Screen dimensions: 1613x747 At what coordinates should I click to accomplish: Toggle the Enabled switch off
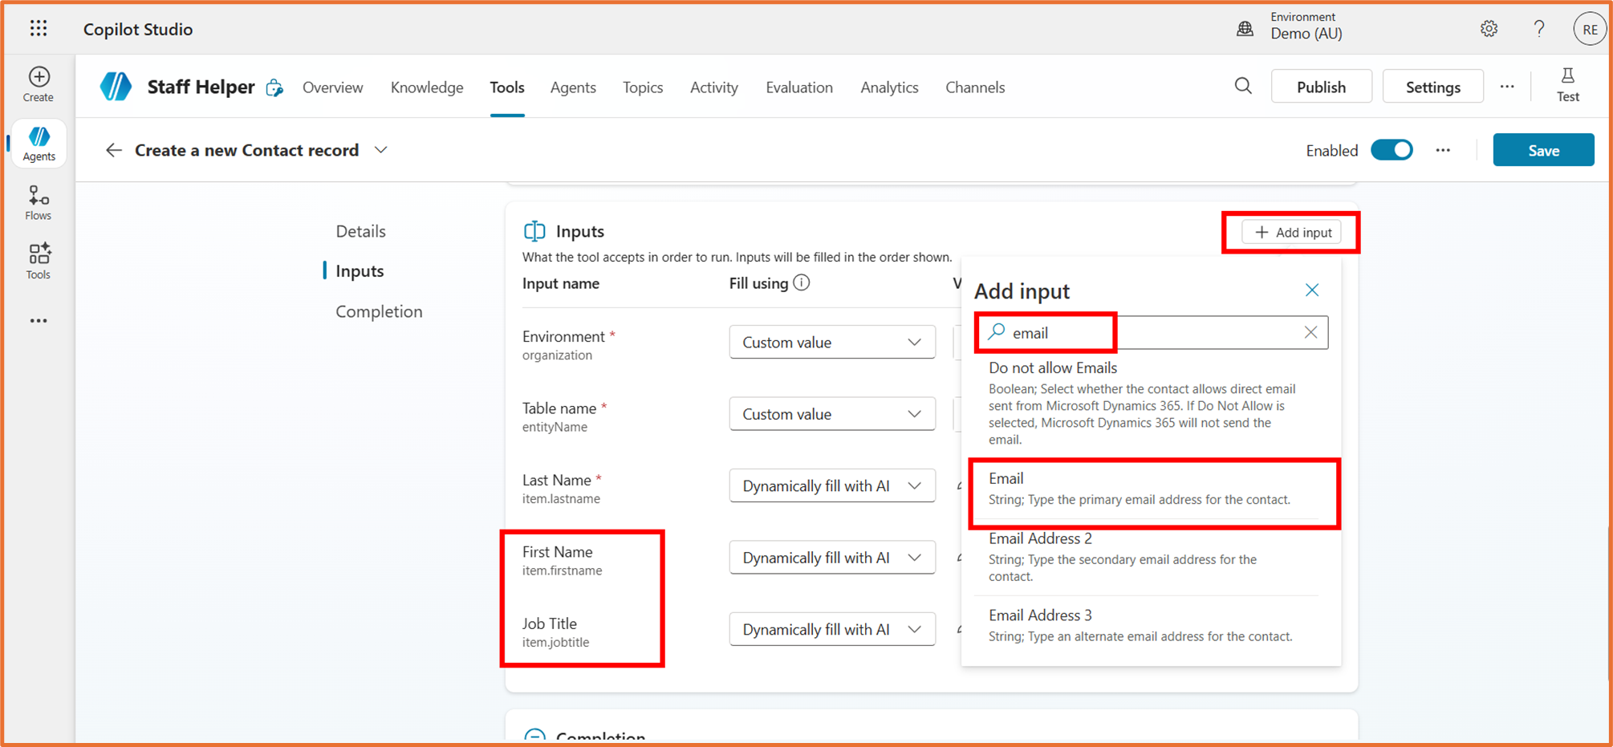click(1392, 150)
